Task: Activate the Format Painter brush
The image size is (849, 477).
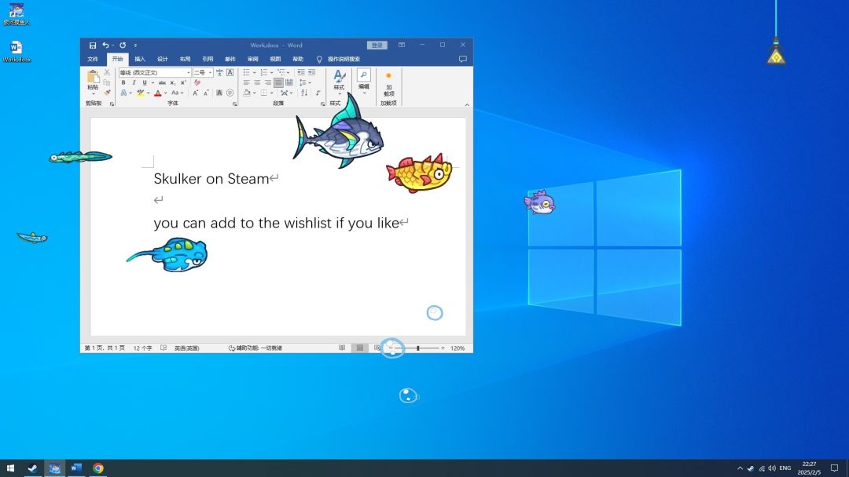Action: (x=107, y=93)
